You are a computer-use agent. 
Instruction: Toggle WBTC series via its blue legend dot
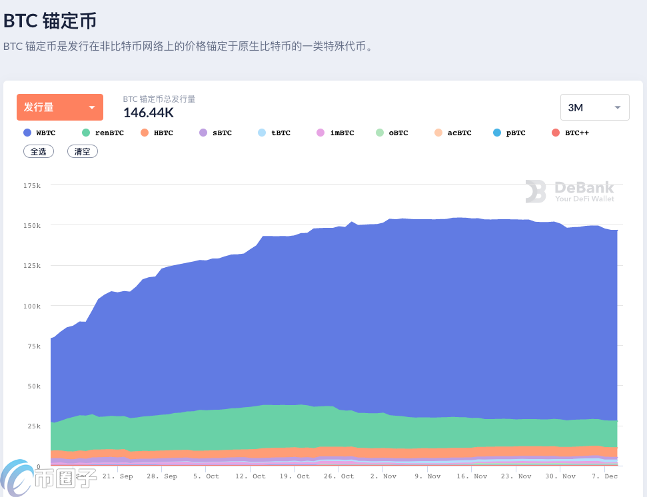[x=27, y=133]
